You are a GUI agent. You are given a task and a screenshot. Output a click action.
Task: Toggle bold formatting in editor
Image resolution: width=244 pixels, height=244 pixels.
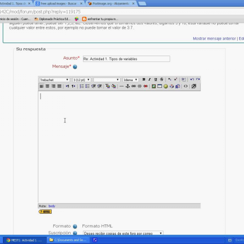[x=143, y=80]
